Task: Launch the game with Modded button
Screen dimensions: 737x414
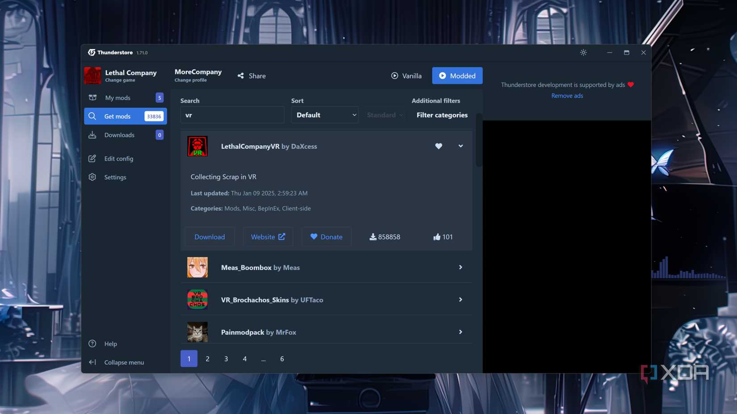Action: pos(457,76)
